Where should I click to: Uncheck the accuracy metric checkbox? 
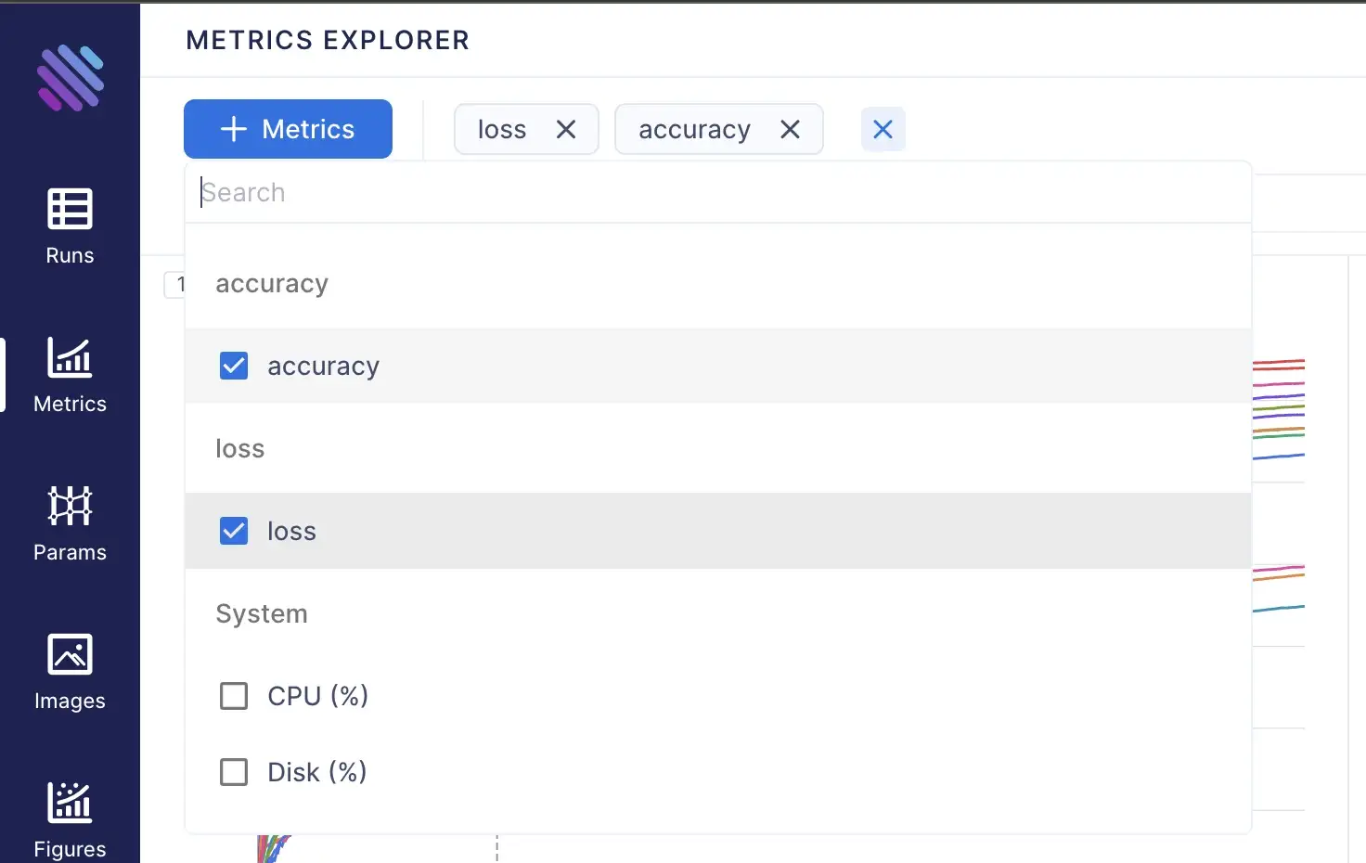pos(234,367)
